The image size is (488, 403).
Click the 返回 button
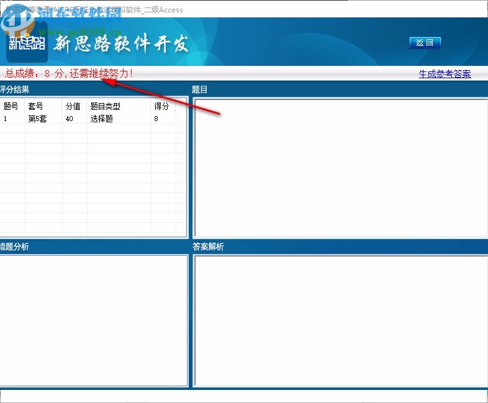click(425, 43)
